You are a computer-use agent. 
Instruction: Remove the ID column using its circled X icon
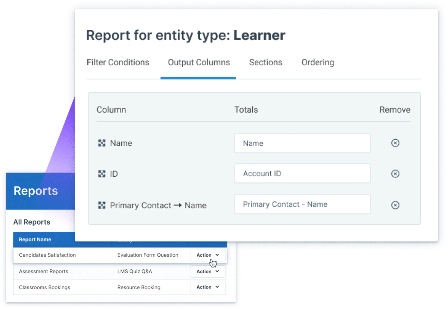click(x=395, y=173)
